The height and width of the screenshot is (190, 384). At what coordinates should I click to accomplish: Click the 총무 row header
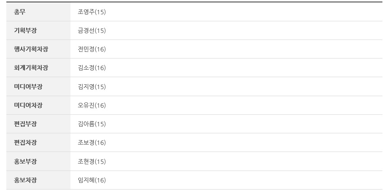(x=20, y=12)
